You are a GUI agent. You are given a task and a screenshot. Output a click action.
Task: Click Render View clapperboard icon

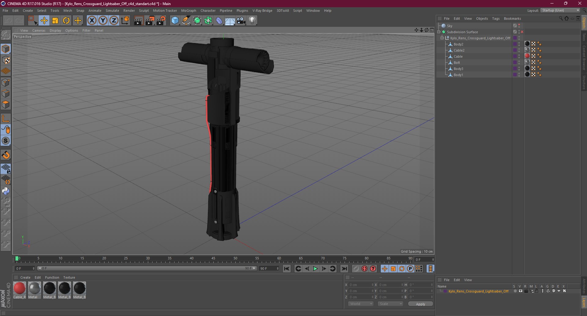point(138,20)
